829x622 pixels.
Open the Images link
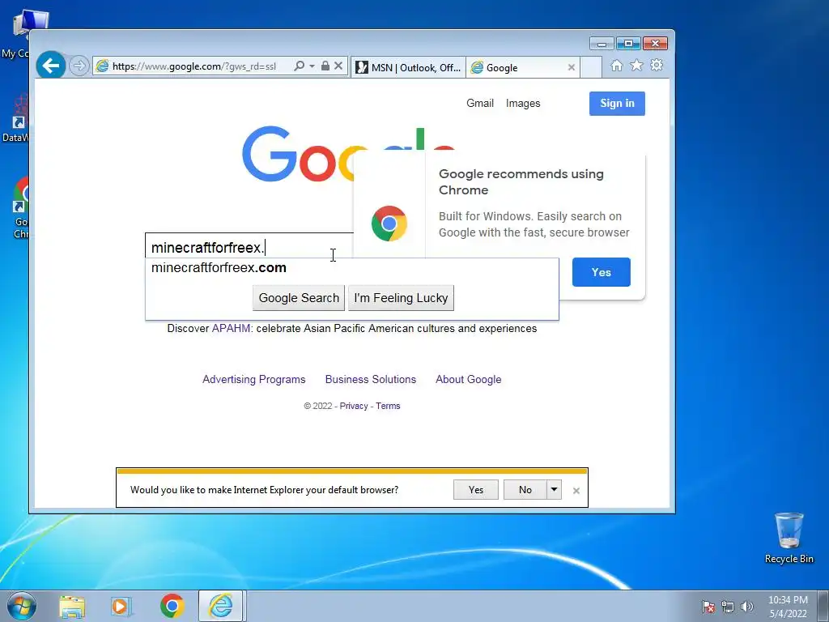(x=523, y=103)
